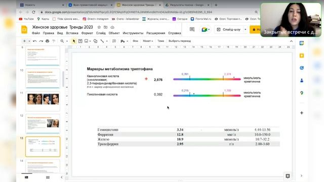Viewport: 324px width, 182px height.
Task: Open the Справка menu
Action: click(174, 33)
